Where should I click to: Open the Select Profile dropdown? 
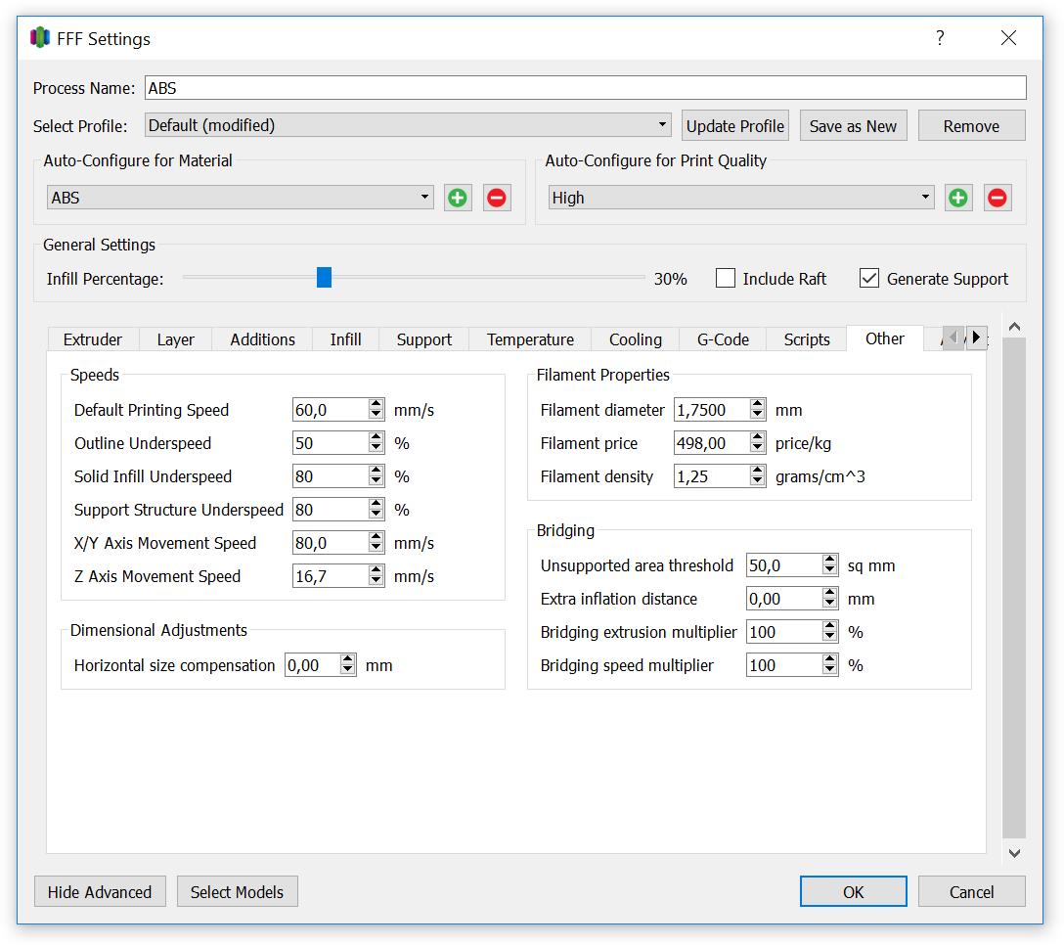(x=408, y=125)
